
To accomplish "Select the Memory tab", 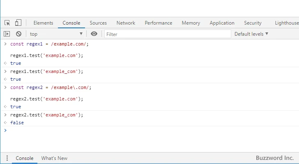I will click(x=191, y=23).
